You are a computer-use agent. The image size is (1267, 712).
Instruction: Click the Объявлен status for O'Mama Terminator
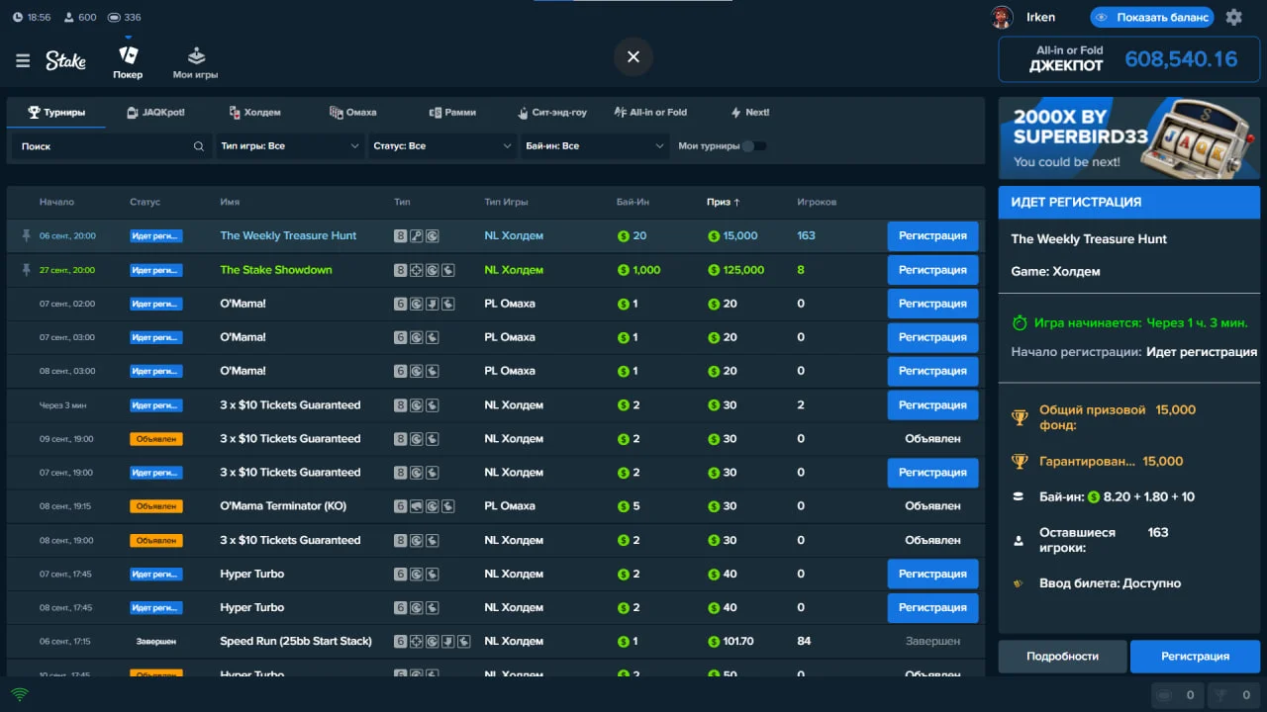pyautogui.click(x=155, y=506)
